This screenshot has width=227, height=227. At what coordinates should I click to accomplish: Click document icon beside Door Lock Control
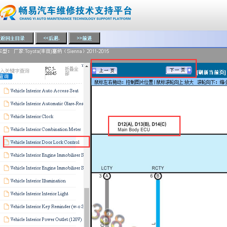(6, 142)
